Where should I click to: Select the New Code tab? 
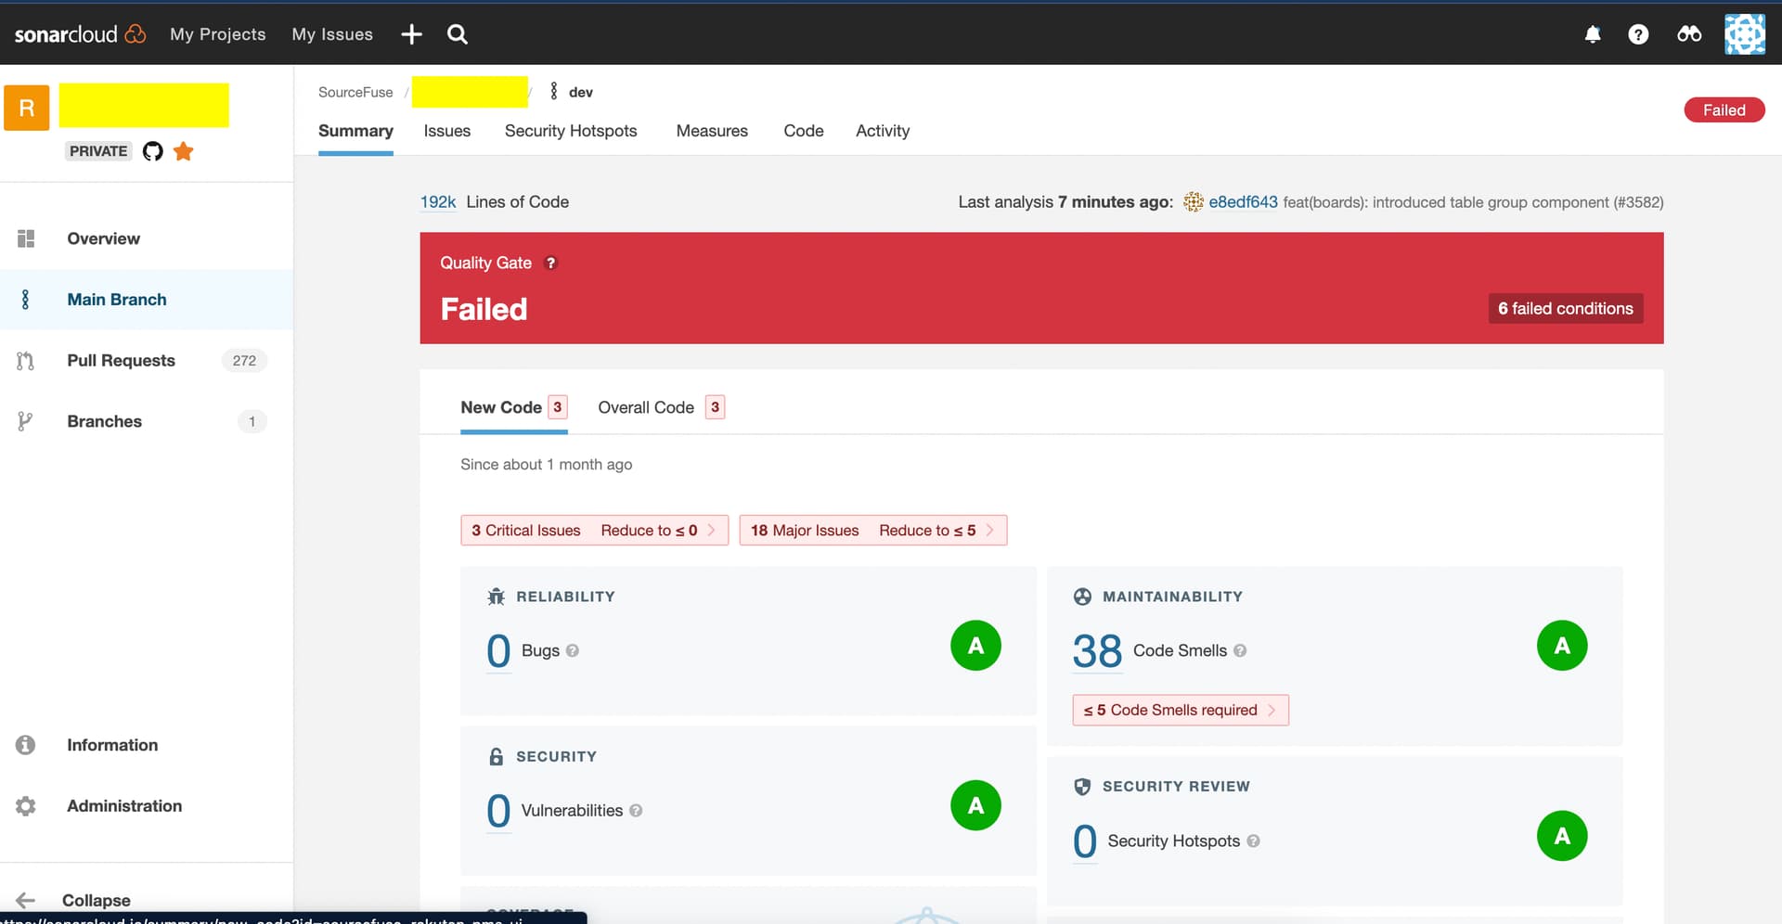(513, 407)
